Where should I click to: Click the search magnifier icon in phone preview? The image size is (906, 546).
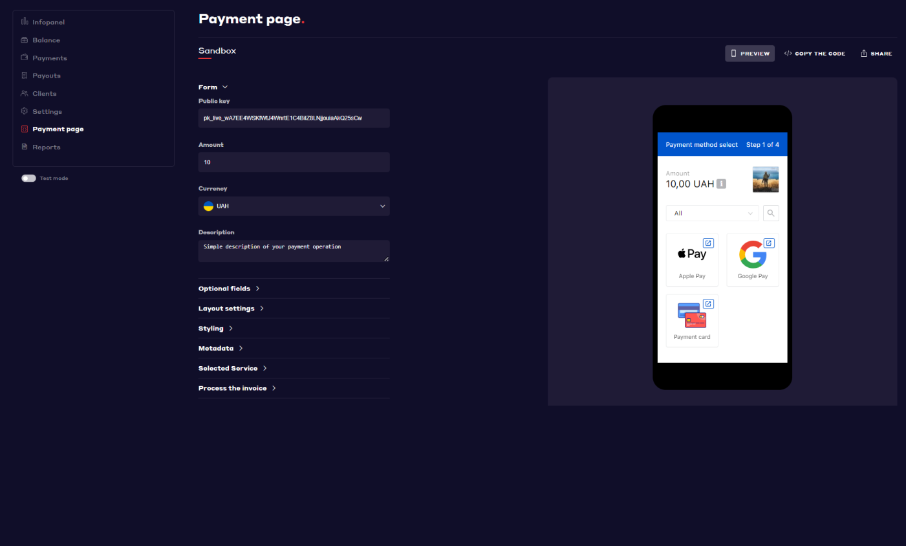pos(770,213)
